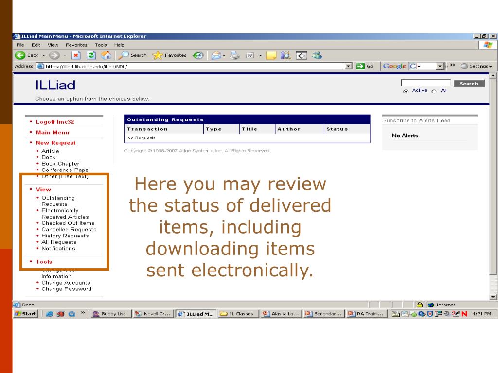
Task: Open the View menu in menu bar
Action: [53, 45]
